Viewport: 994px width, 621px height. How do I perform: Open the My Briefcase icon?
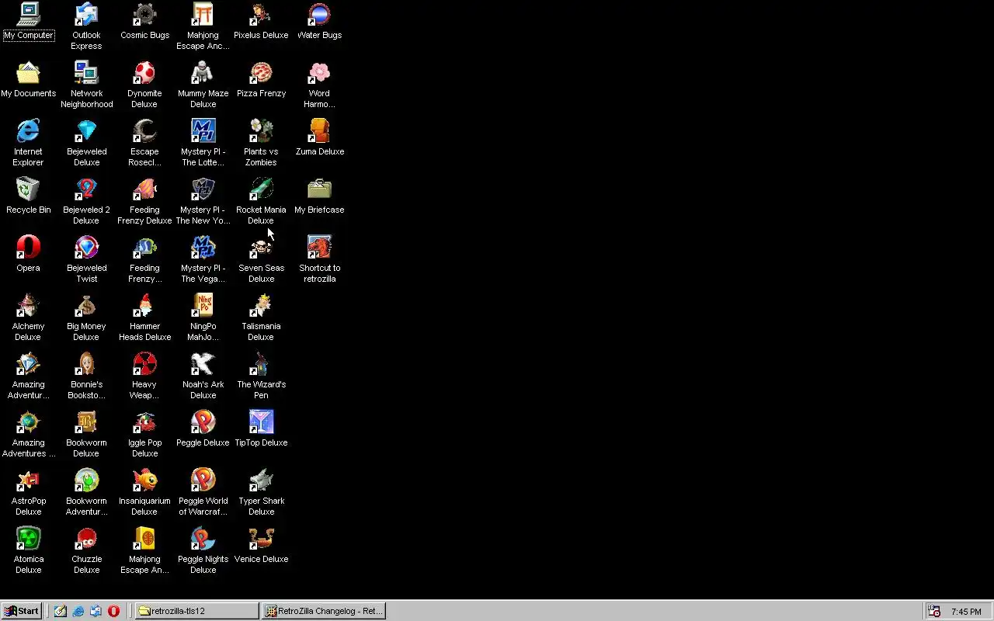[x=319, y=189]
